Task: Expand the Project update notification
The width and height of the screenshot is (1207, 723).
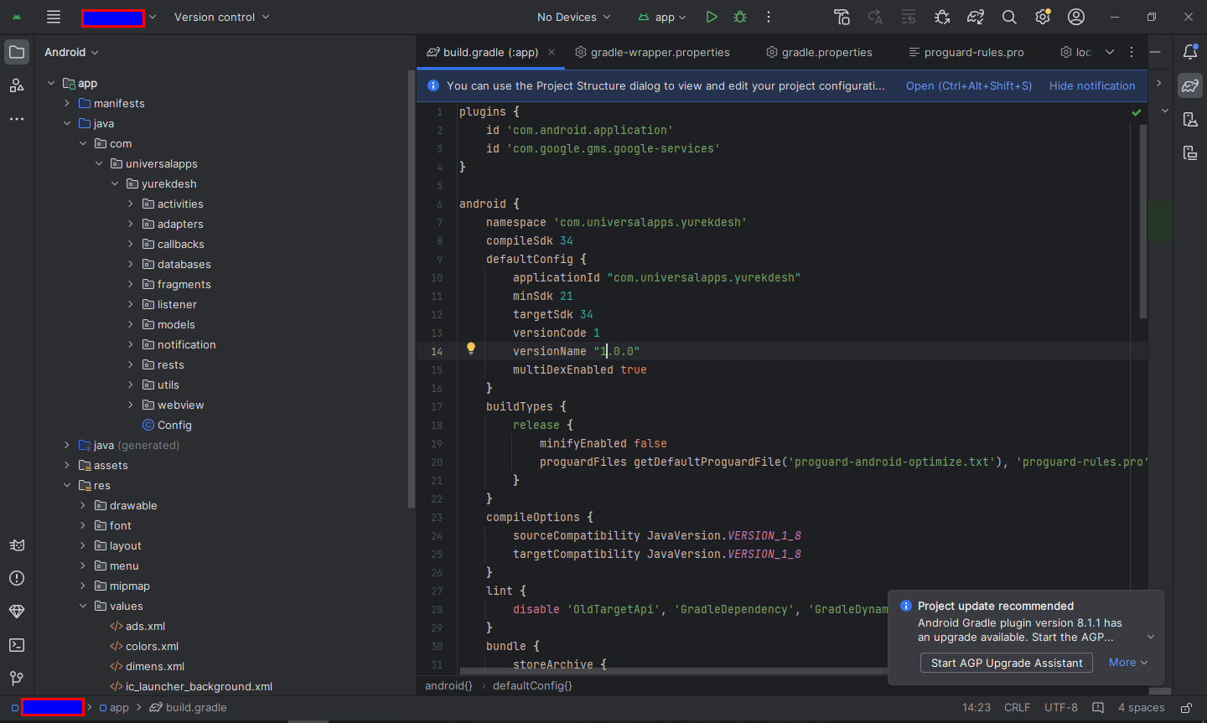Action: coord(1151,637)
